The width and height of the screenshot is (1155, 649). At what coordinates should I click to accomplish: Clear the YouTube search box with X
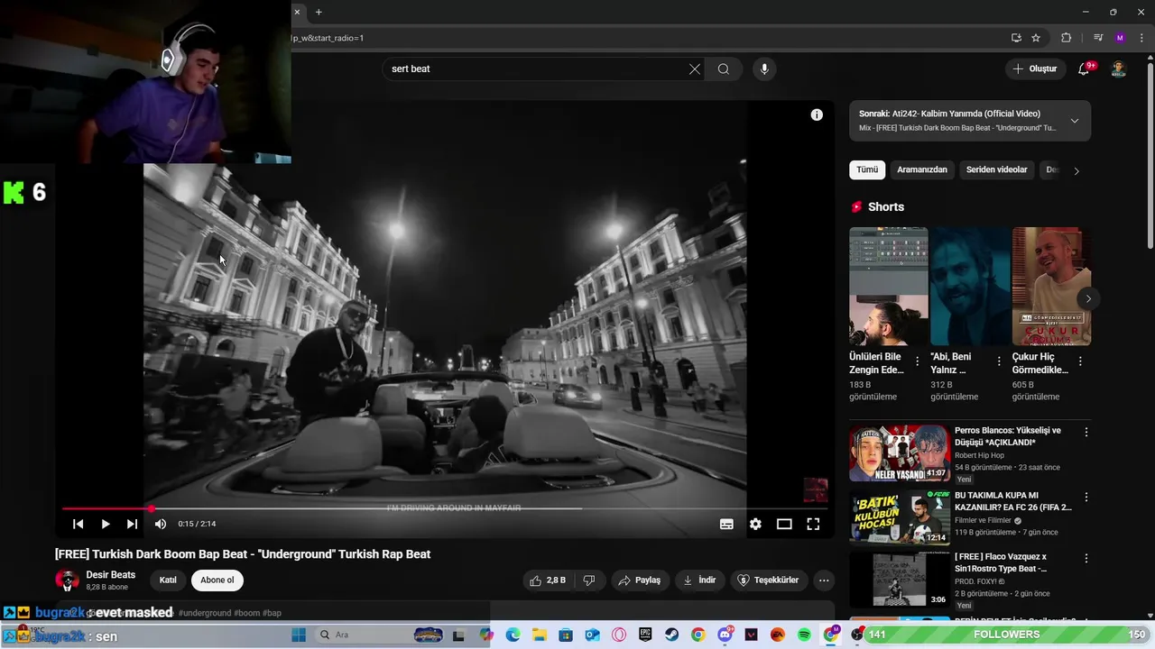tap(695, 69)
